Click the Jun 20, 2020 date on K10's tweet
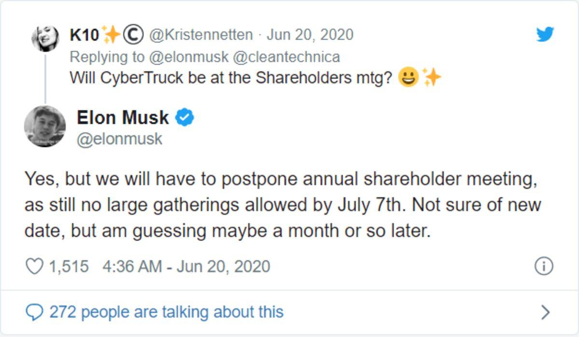 [310, 35]
